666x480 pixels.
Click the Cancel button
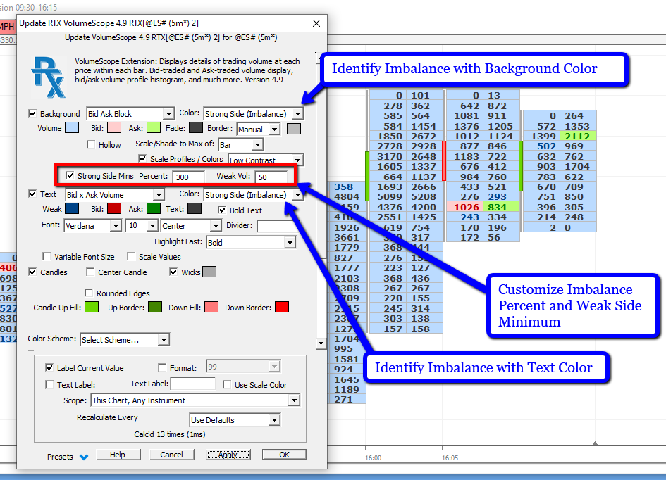click(171, 455)
